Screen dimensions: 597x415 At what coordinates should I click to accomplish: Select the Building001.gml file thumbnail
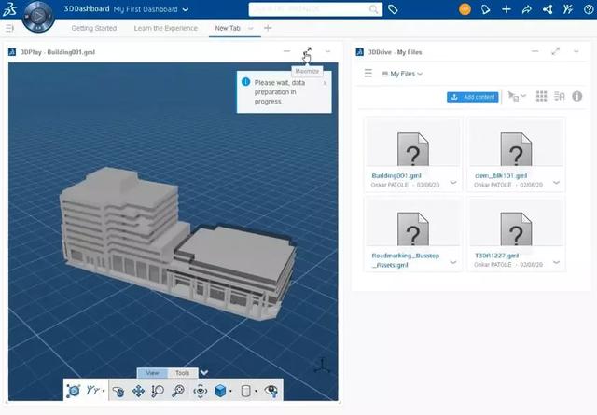click(412, 144)
